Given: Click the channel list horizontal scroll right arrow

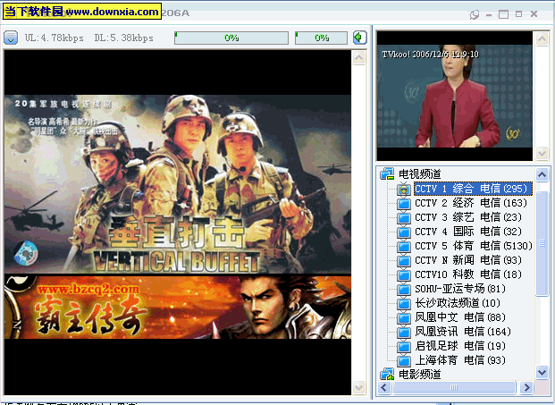Looking at the screenshot, I should click(x=526, y=388).
